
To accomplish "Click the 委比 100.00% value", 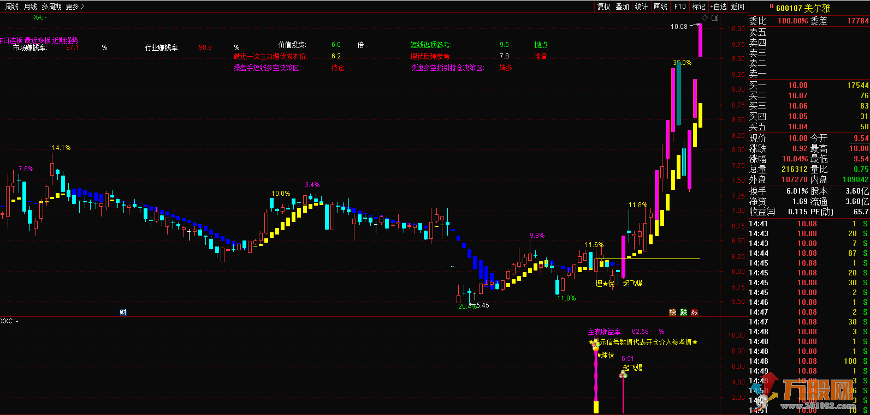I will coord(792,21).
